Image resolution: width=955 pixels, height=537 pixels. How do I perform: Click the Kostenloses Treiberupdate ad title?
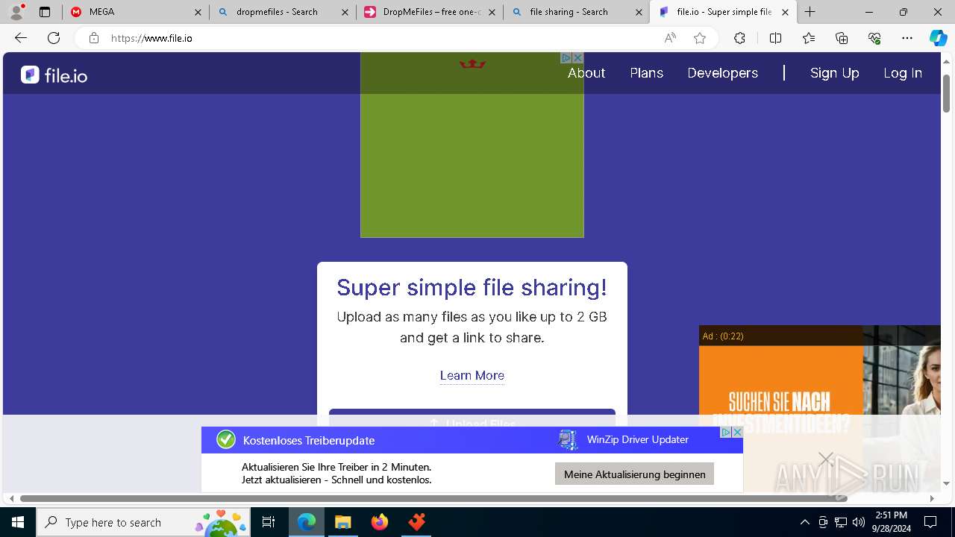coord(309,440)
